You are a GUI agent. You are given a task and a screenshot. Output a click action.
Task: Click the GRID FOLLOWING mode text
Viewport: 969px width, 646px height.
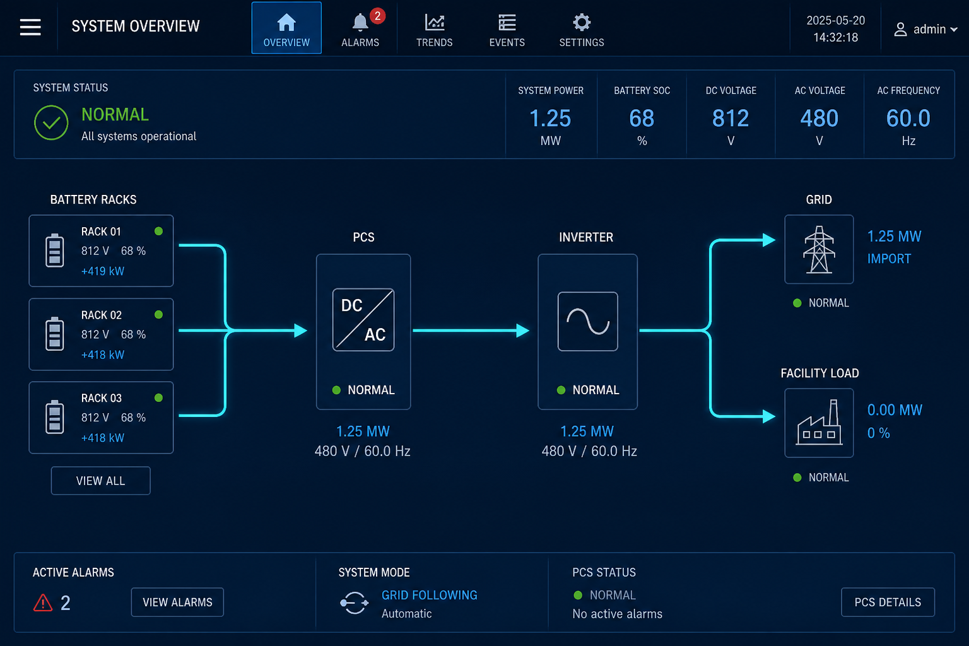click(430, 595)
